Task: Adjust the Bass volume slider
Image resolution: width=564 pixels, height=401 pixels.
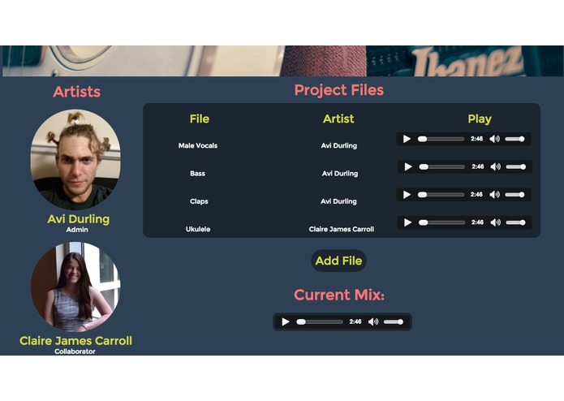Action: [516, 166]
